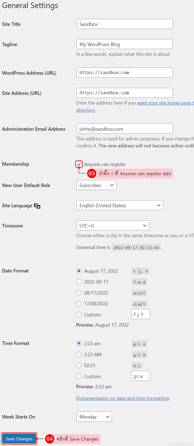Click the Save Changes button

click(19, 439)
